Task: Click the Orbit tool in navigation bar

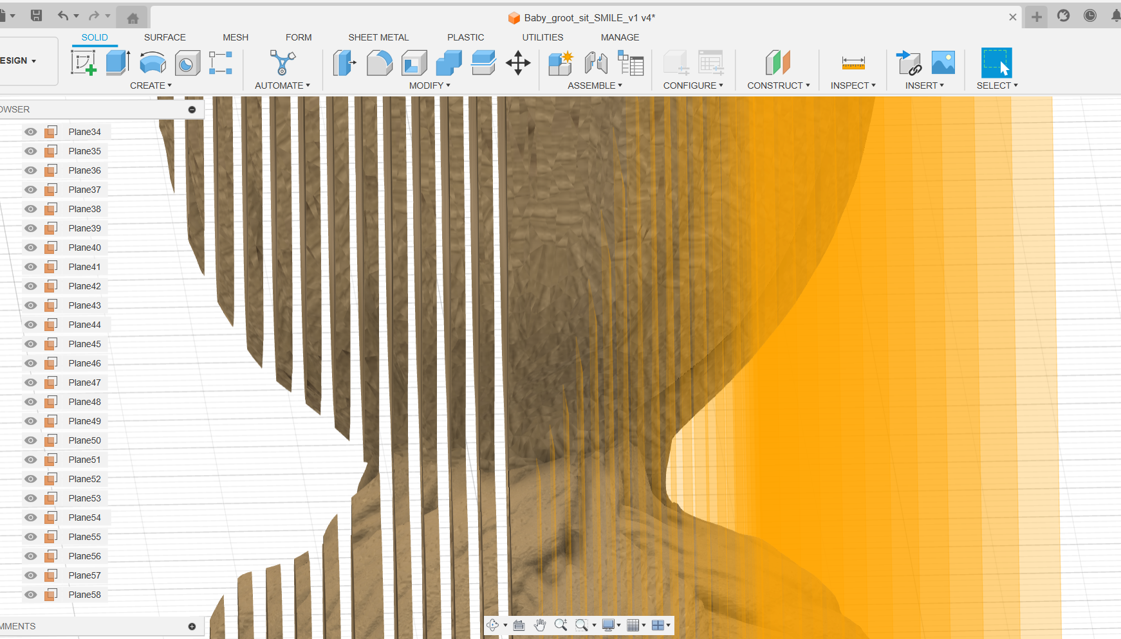Action: (493, 625)
